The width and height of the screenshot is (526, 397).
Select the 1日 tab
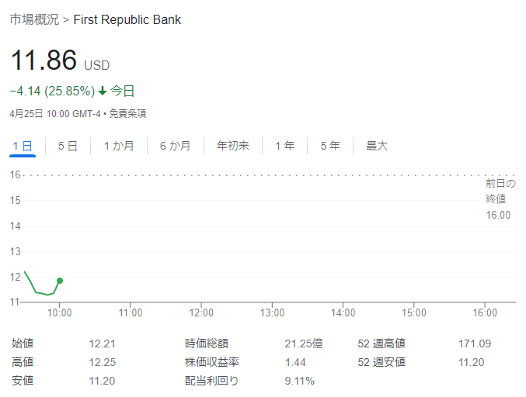[x=23, y=146]
